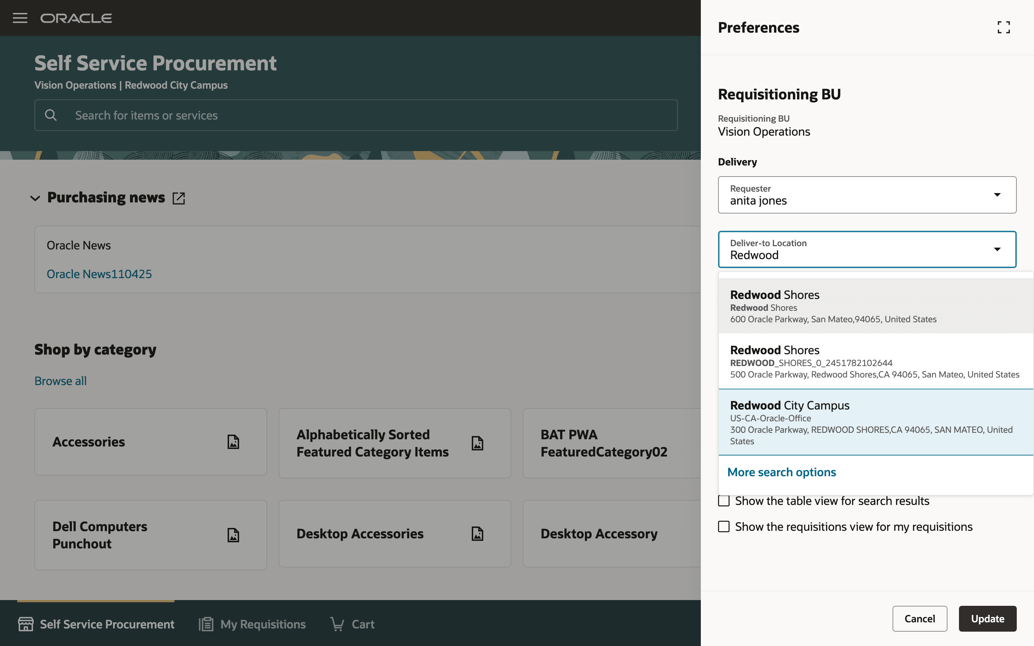1034x646 pixels.
Task: Open More search options link
Action: click(x=782, y=472)
